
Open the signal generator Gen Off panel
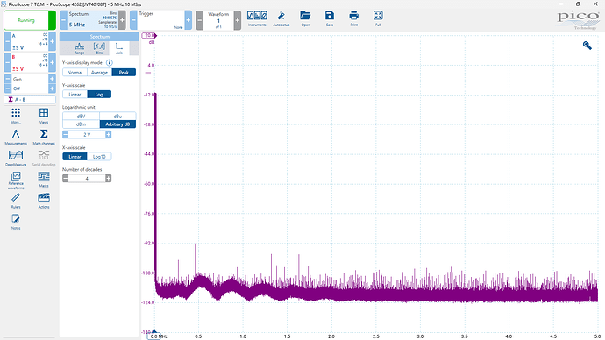(30, 83)
